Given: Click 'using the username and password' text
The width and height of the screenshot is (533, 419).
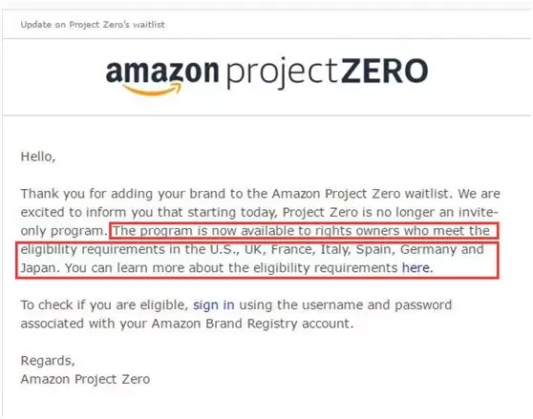Looking at the screenshot, I should click(x=346, y=304).
